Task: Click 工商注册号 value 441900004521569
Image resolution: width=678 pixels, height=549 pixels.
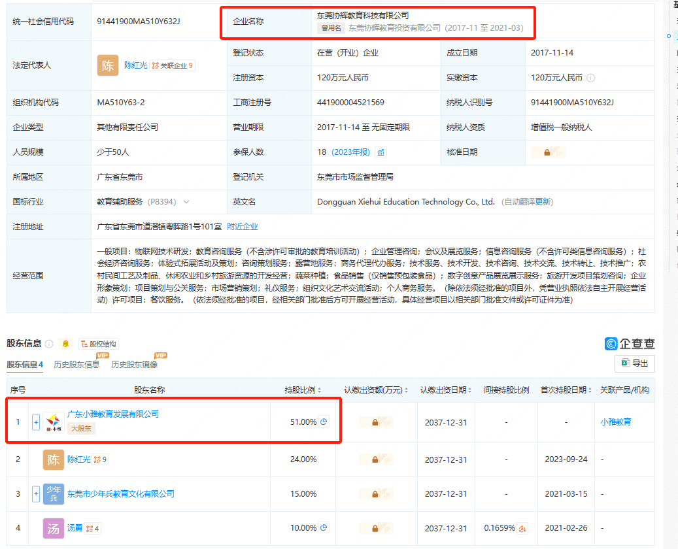Action: pyautogui.click(x=350, y=103)
